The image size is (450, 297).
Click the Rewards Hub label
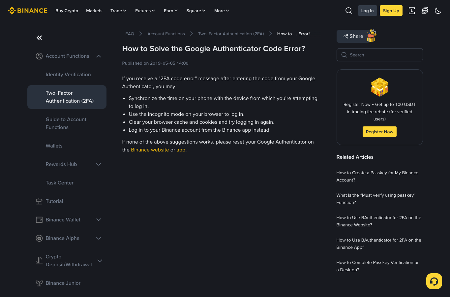point(61,164)
